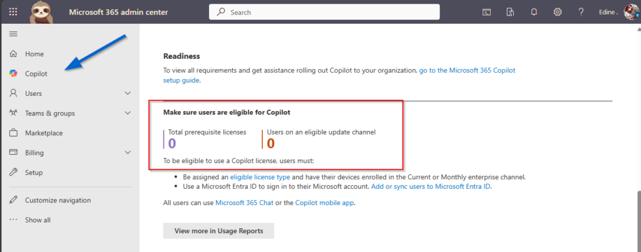
Task: Click the Billing card icon
Action: click(x=14, y=152)
